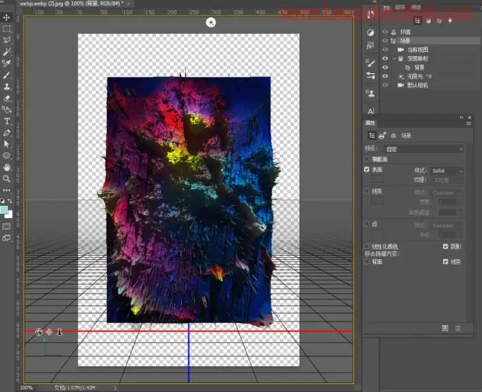482x392 pixels.
Task: Select the Move tool
Action: click(x=6, y=17)
